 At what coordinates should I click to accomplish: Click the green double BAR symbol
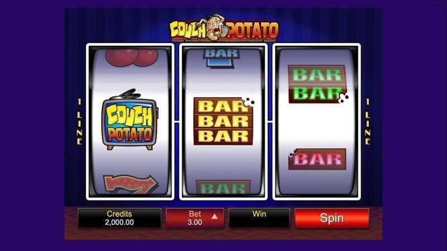pyautogui.click(x=317, y=84)
